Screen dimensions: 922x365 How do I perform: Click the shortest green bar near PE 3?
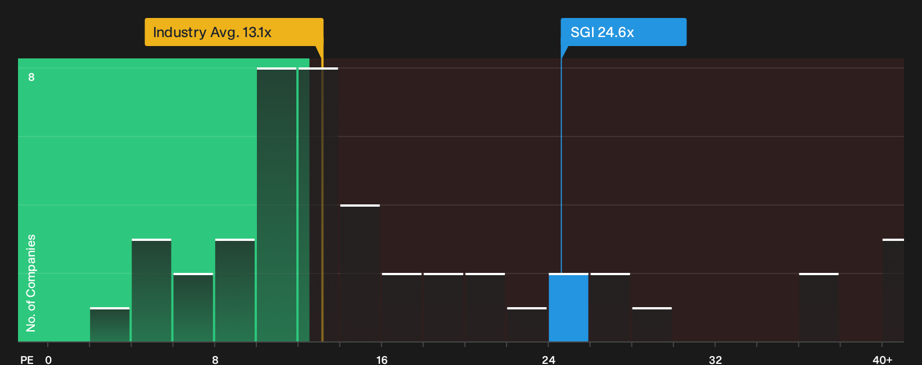point(110,325)
